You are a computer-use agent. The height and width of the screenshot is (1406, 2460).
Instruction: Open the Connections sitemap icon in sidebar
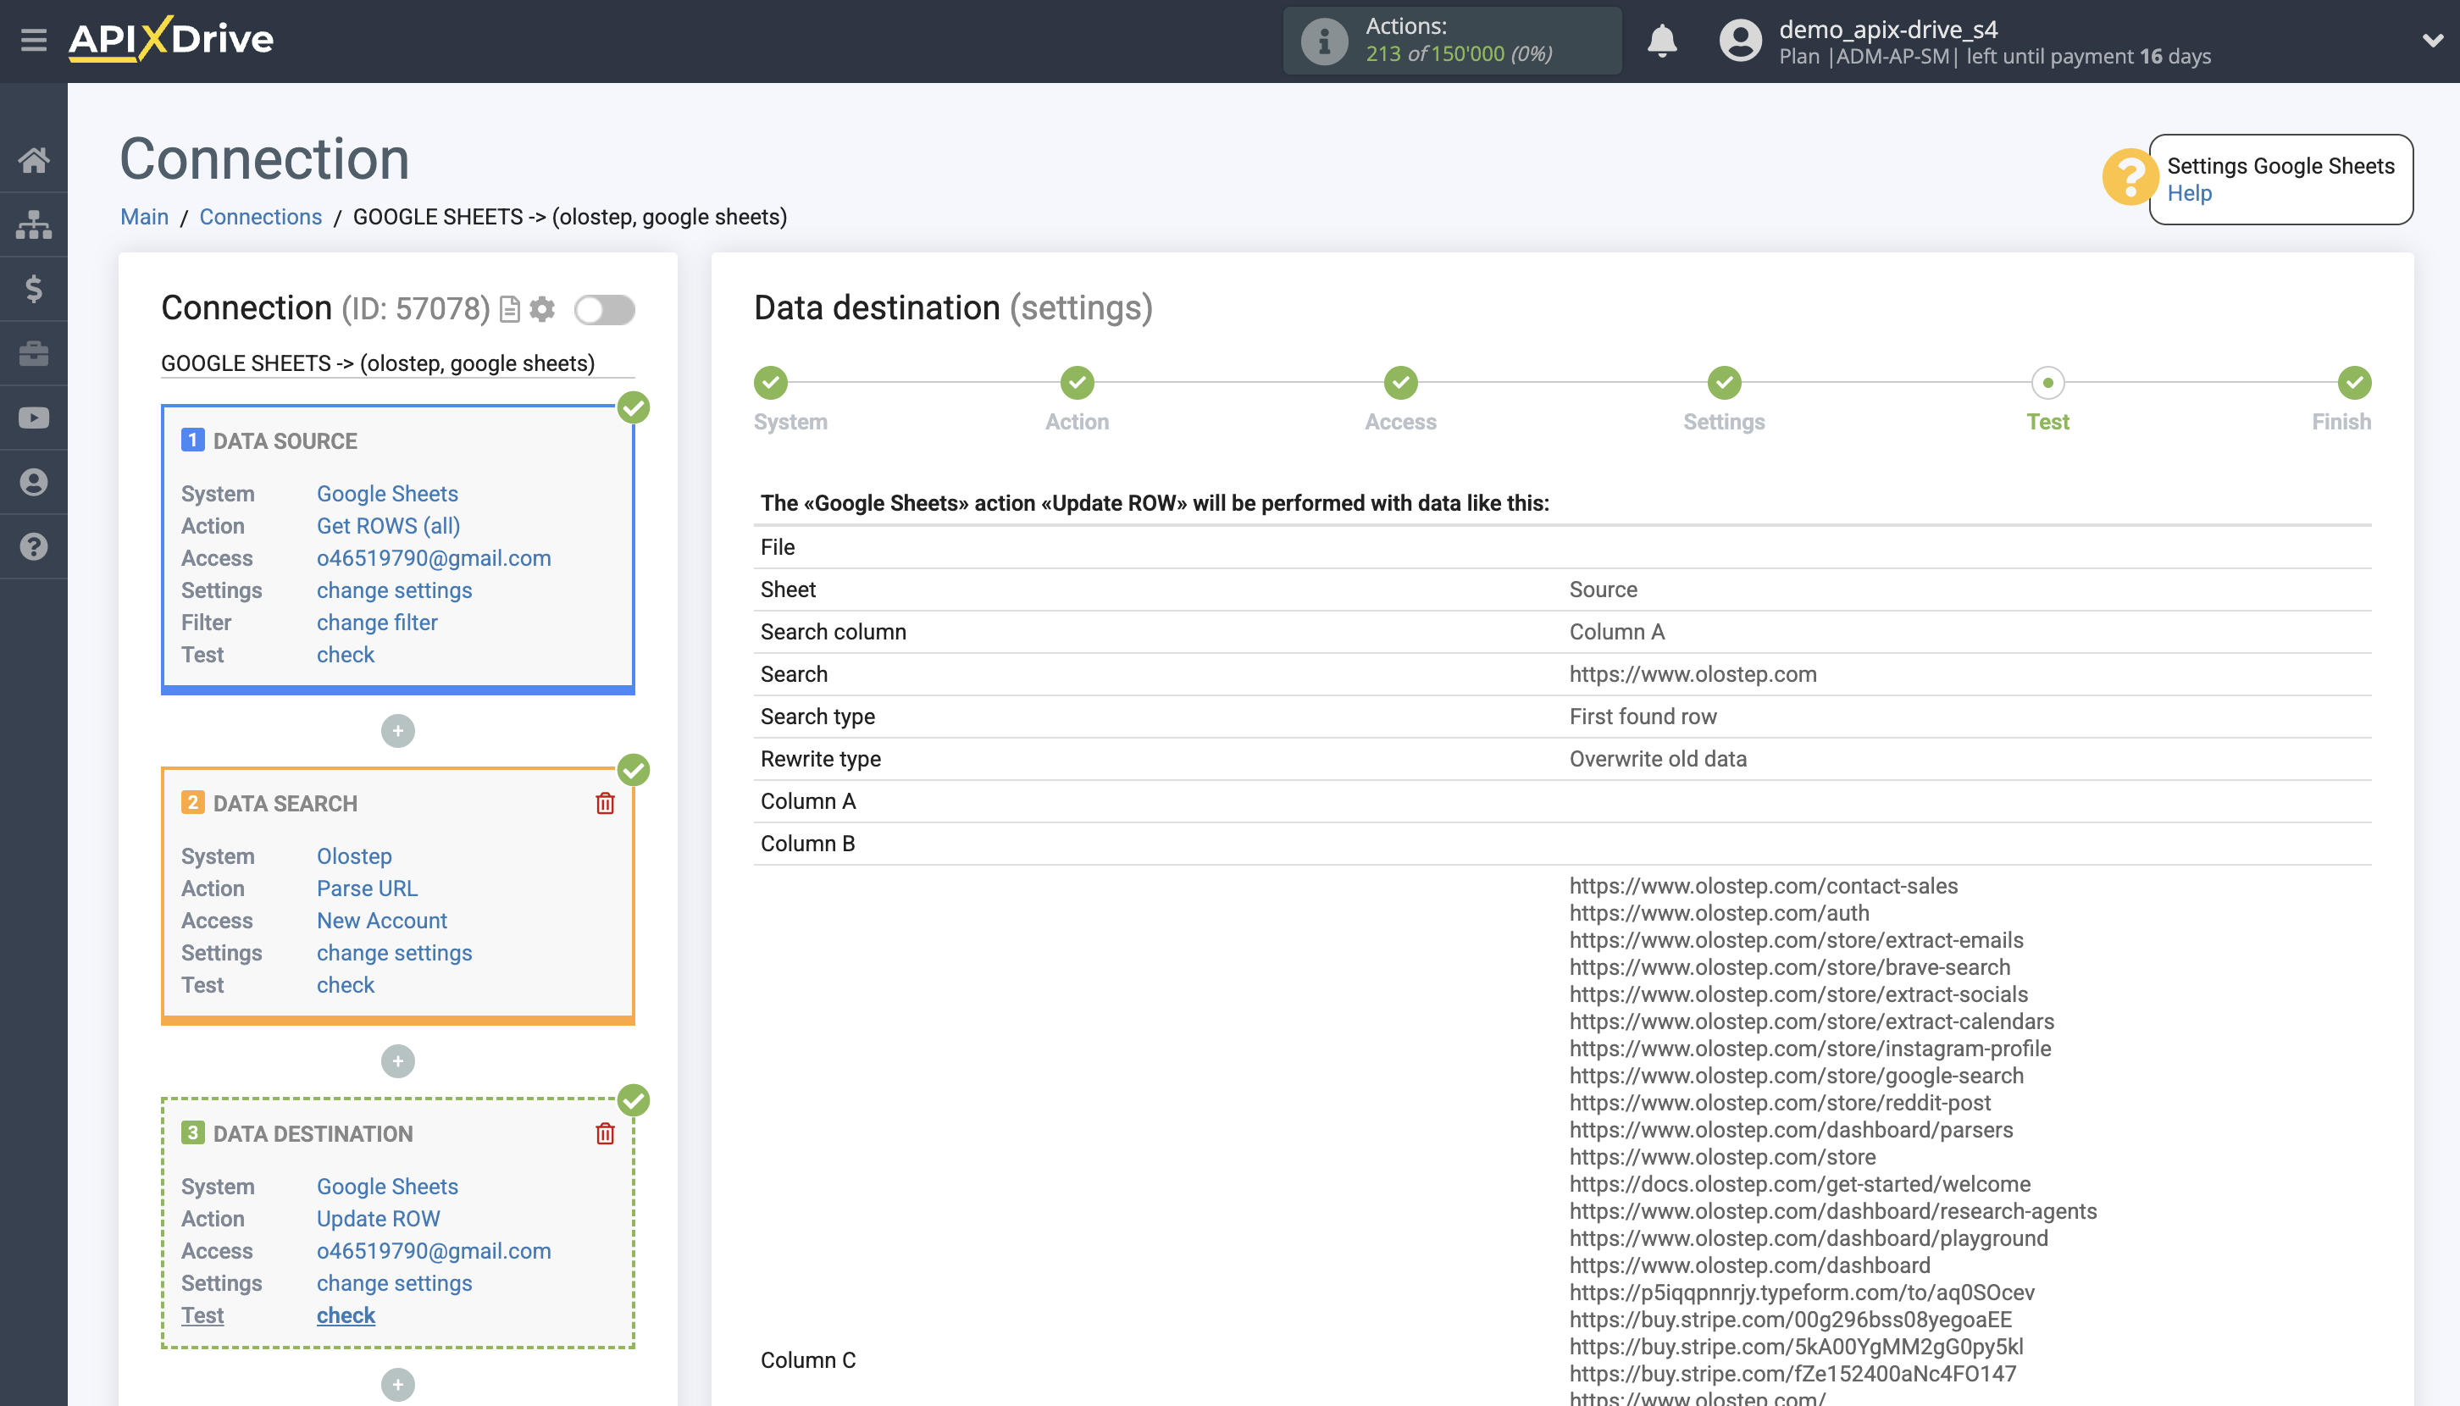coord(35,224)
